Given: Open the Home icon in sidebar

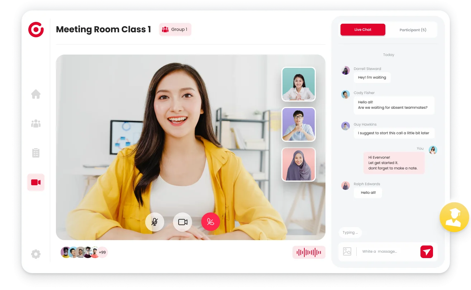Looking at the screenshot, I should (36, 94).
